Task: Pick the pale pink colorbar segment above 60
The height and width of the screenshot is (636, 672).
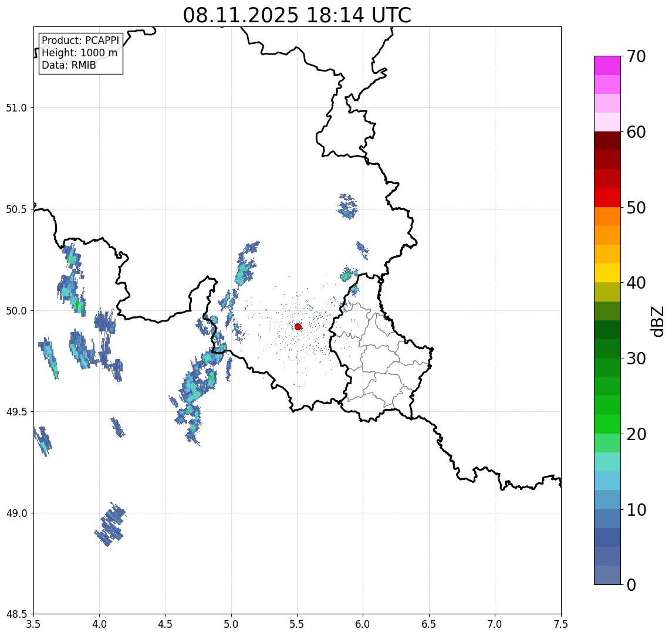Action: [x=607, y=122]
